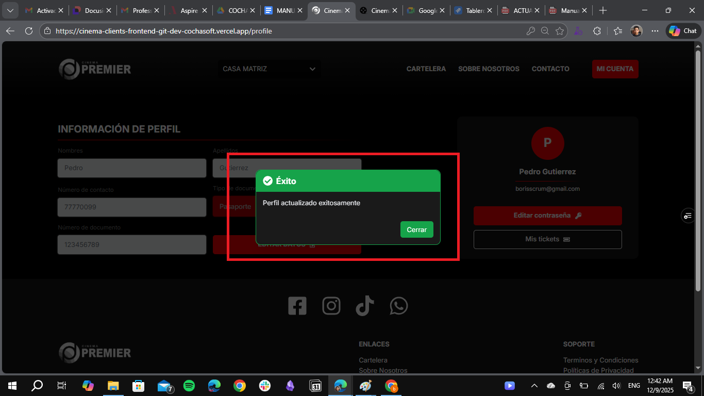Screen dimensions: 704x396
Task: Click the Mis tickets button
Action: tap(547, 239)
